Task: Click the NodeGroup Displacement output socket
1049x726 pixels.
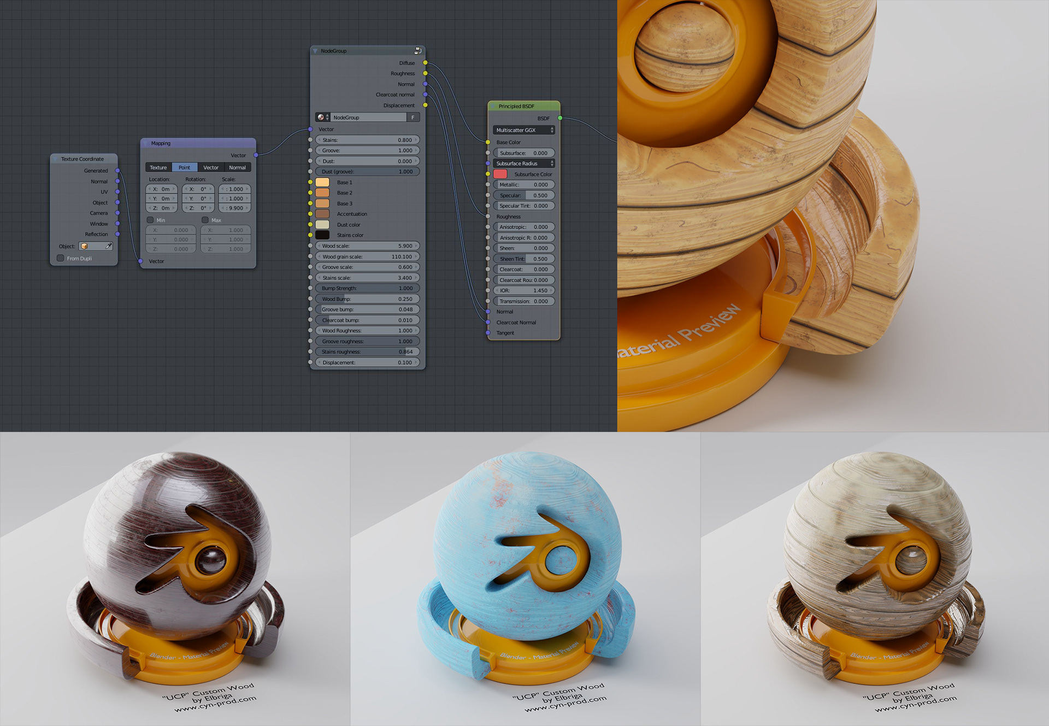Action: click(x=425, y=105)
